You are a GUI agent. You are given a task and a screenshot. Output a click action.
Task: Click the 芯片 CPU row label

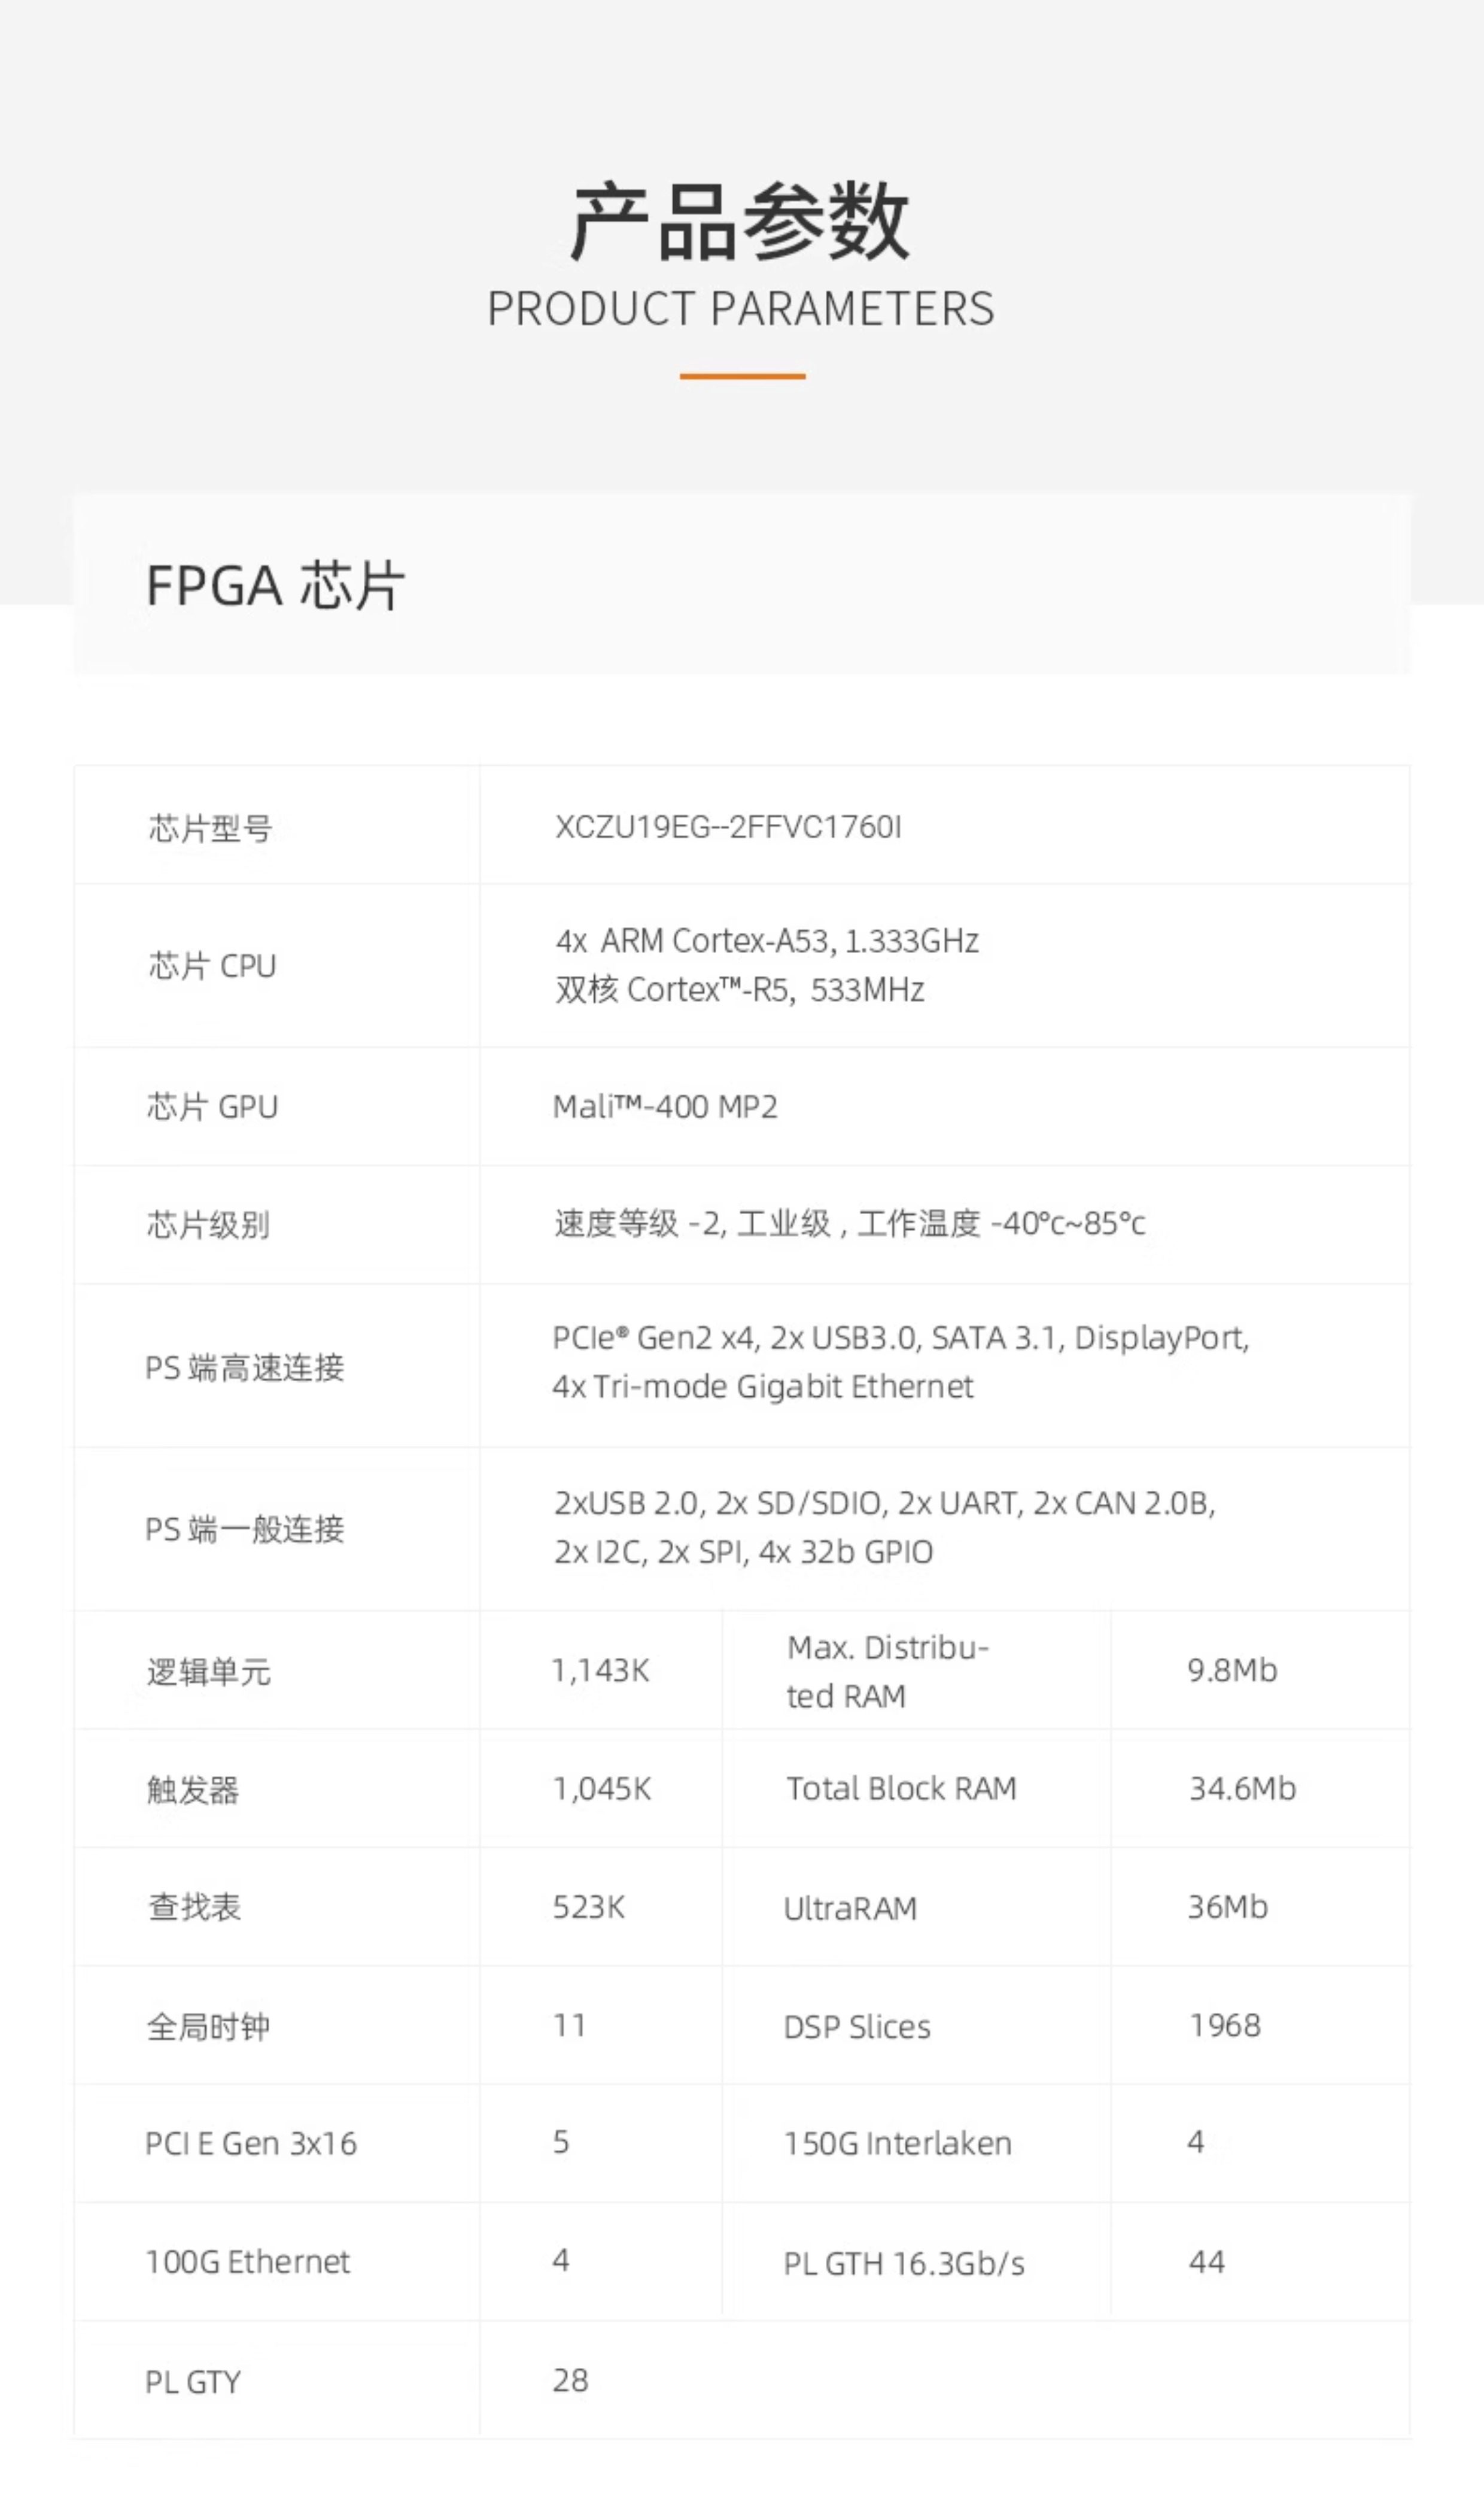pyautogui.click(x=212, y=966)
